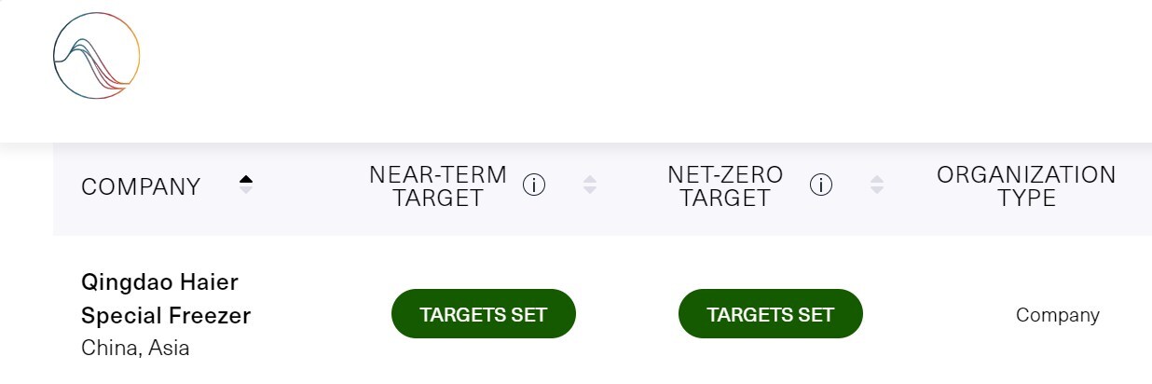1152x384 pixels.
Task: Click table header bar's blank left edge
Action: coord(65,186)
